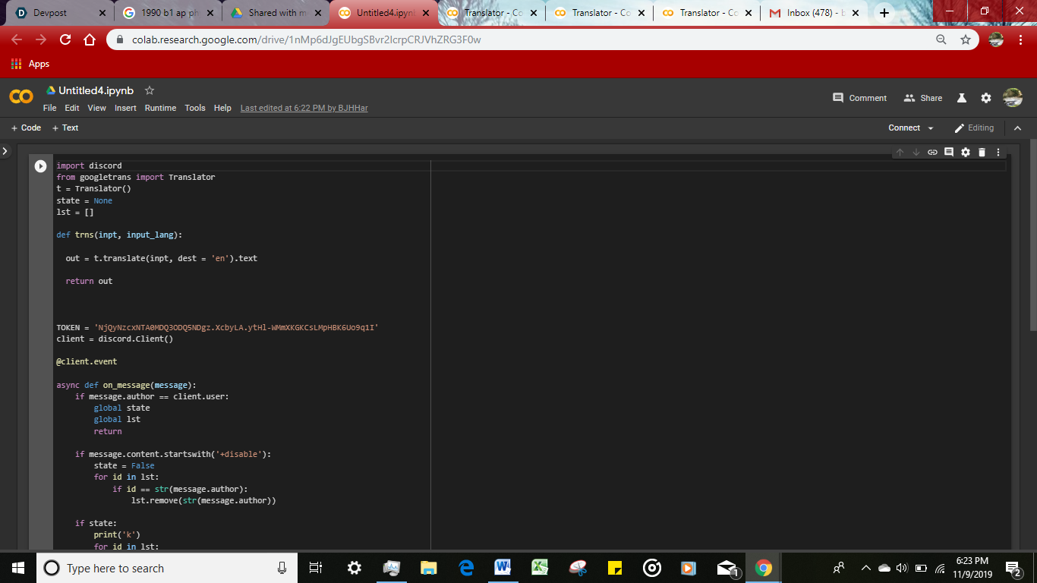Screen dimensions: 1037x583
Task: Open the Insert menu
Action: point(125,108)
